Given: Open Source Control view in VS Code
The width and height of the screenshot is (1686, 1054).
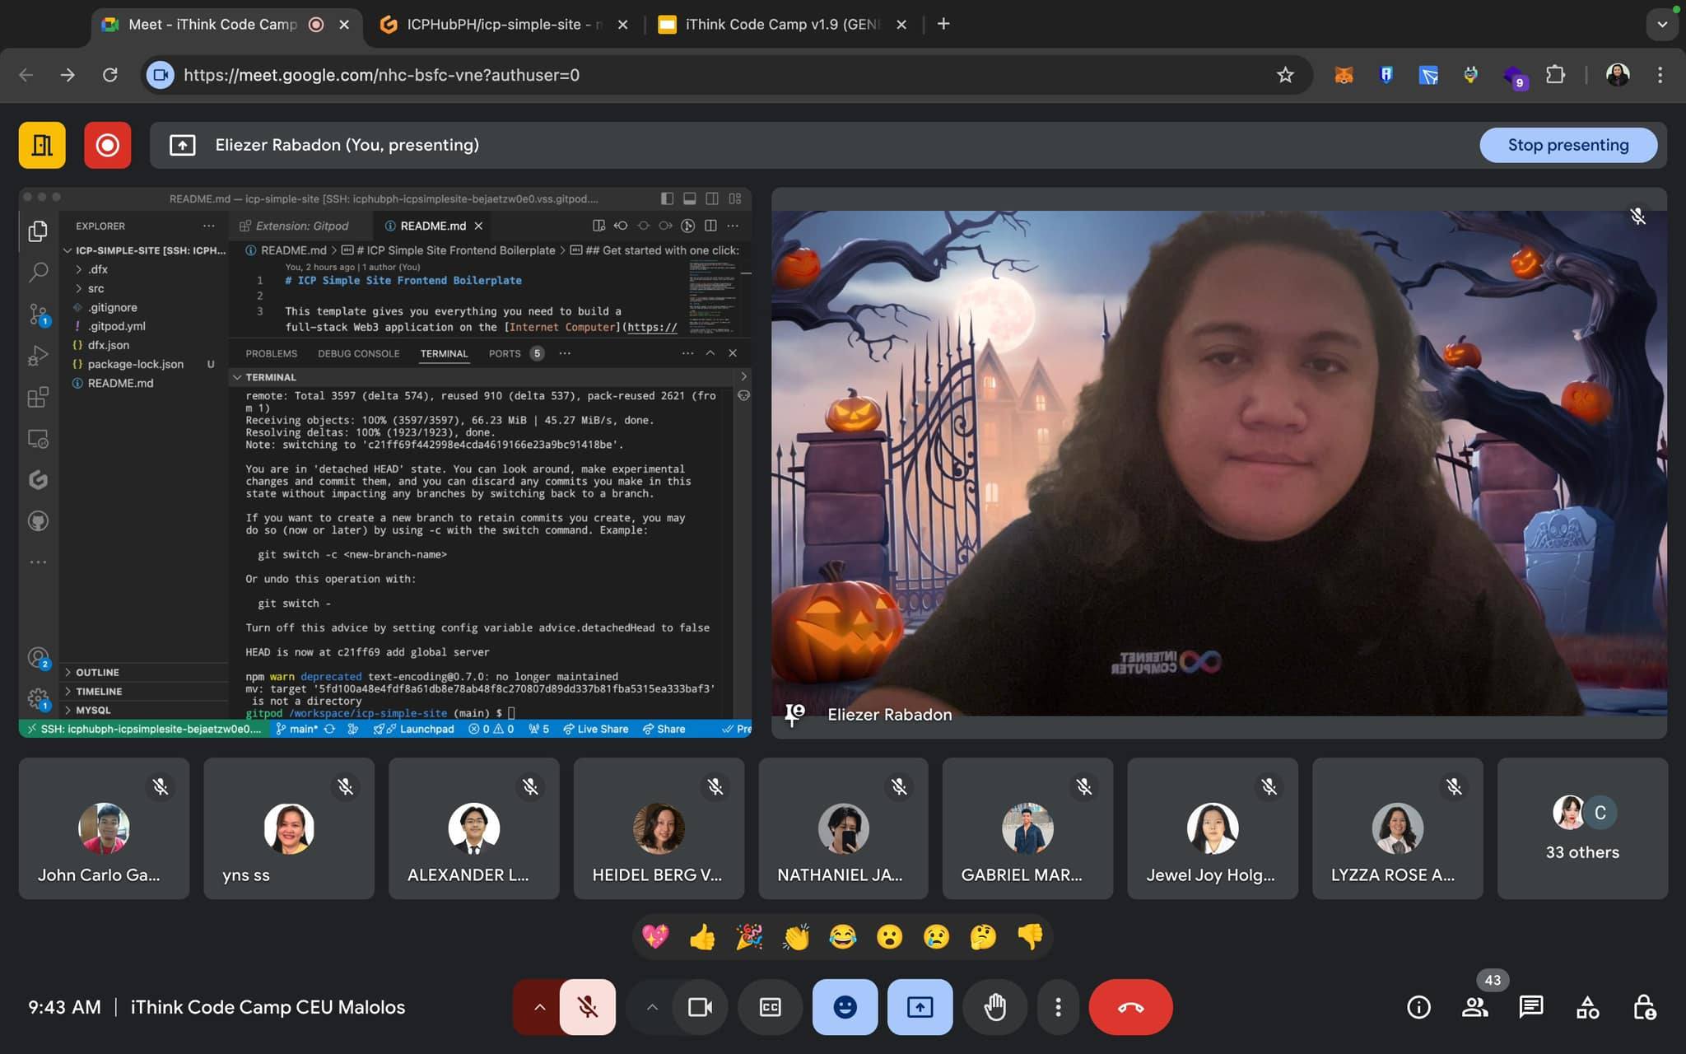Looking at the screenshot, I should coord(38,314).
